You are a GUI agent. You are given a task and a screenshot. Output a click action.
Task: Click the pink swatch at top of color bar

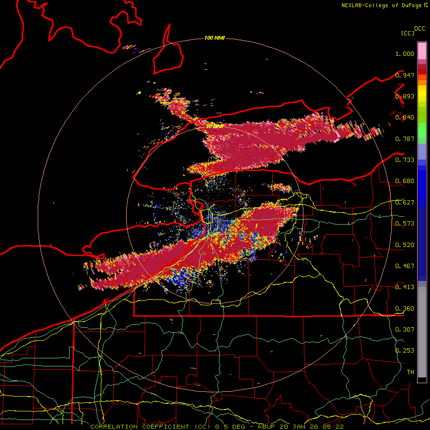click(x=422, y=51)
